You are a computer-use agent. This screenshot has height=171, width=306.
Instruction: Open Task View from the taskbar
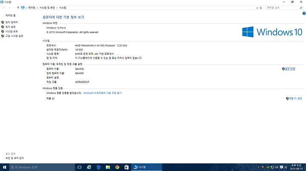tap(79, 167)
